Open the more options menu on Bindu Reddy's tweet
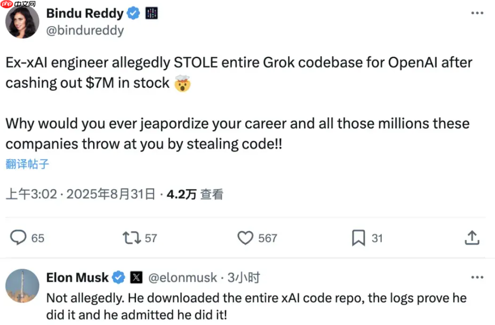Image resolution: width=495 pixels, height=325 pixels. click(x=476, y=13)
